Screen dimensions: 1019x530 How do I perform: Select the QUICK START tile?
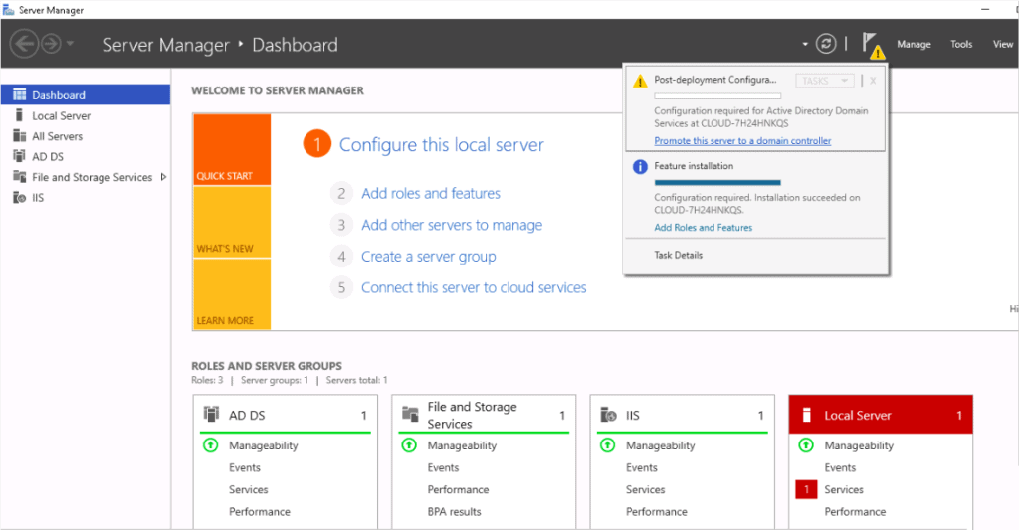click(232, 149)
